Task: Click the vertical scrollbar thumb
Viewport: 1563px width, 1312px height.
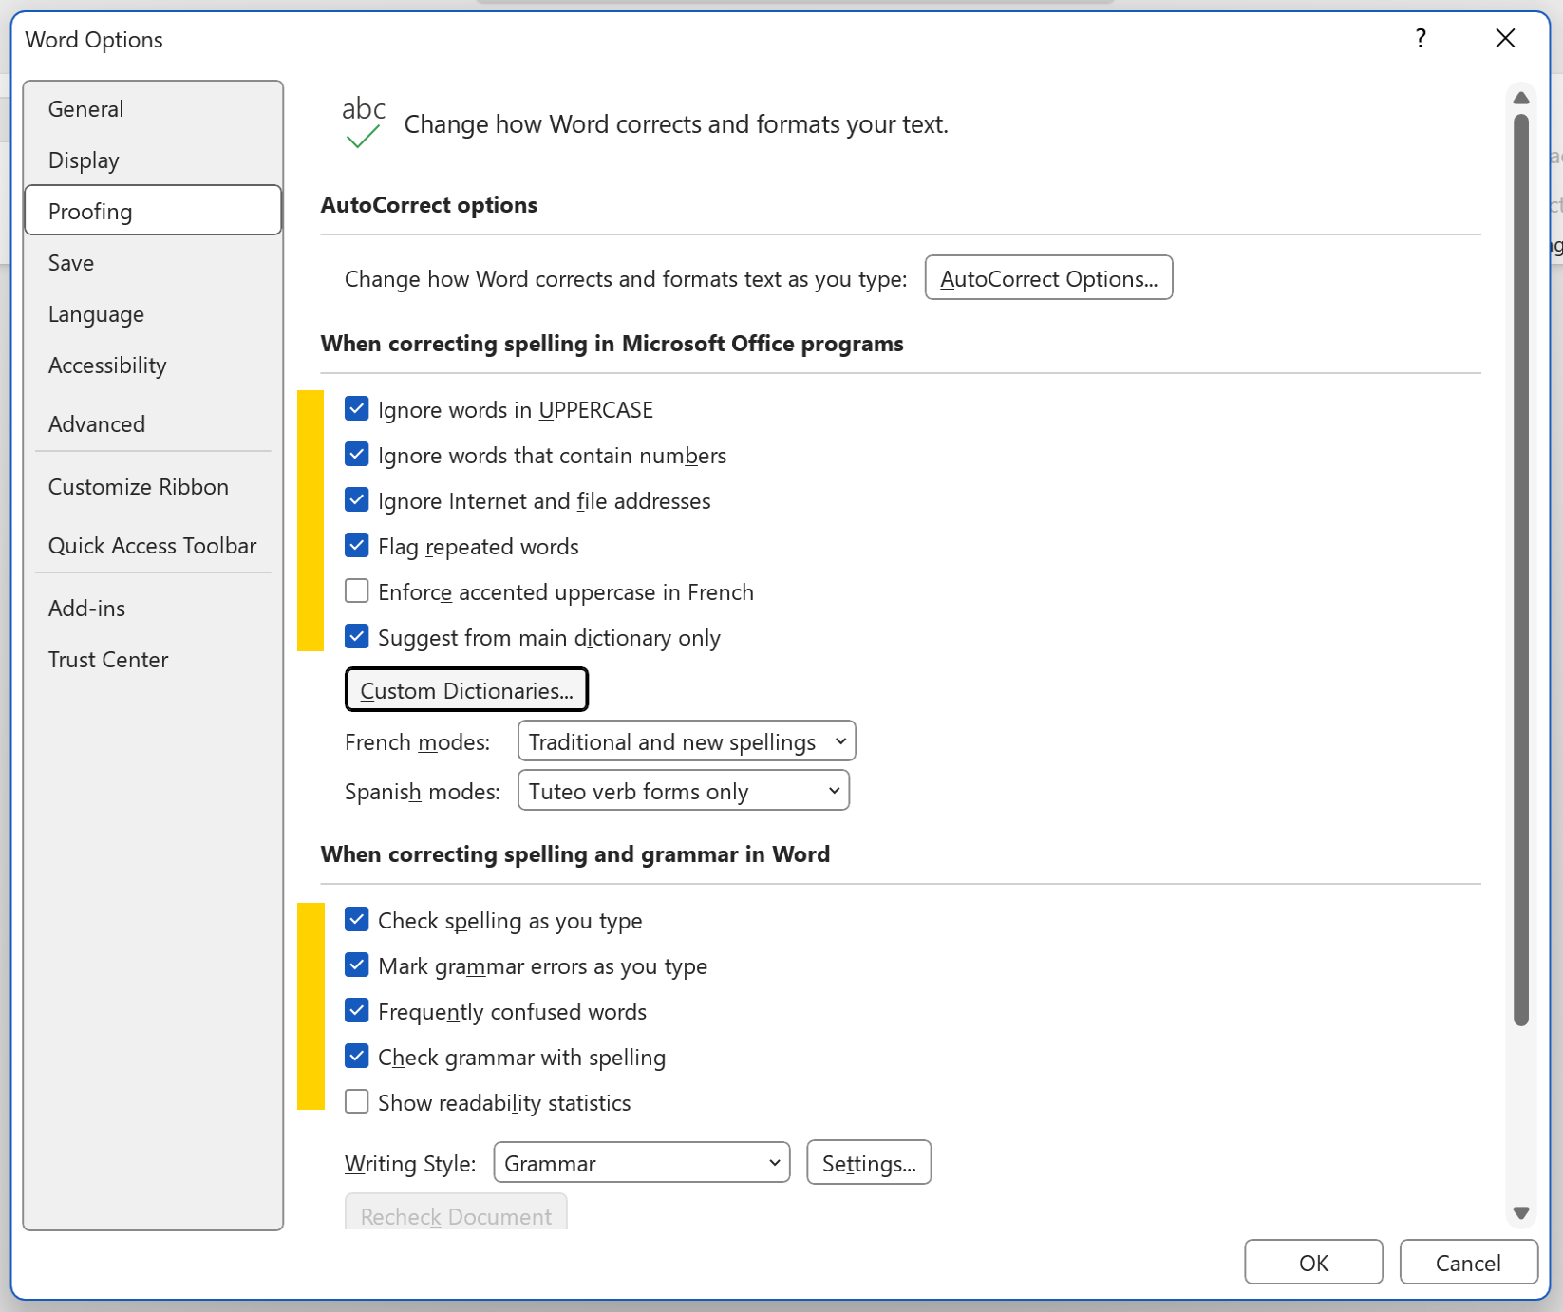Action: 1521,570
